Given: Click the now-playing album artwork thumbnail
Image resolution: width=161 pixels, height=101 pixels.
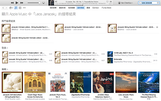Looking at the screenshot, I should (51, 3).
